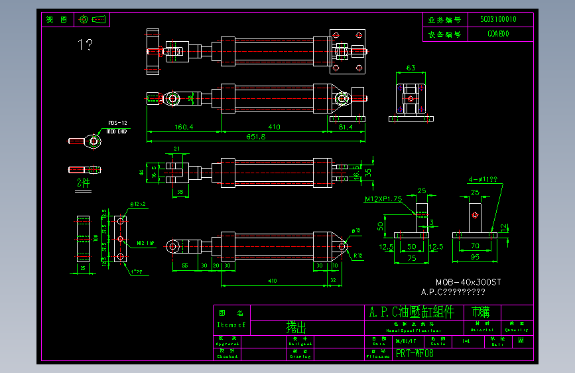
Task: Click the '100' bracket height dimension
Action: click(96, 238)
